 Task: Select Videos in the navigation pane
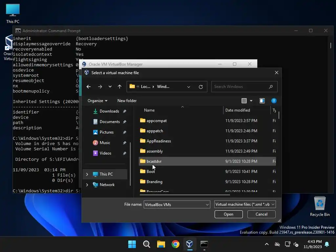105,153
